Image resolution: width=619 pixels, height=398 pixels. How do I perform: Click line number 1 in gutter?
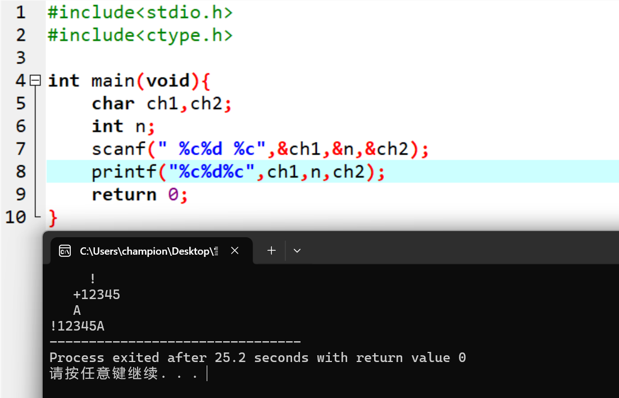click(21, 12)
